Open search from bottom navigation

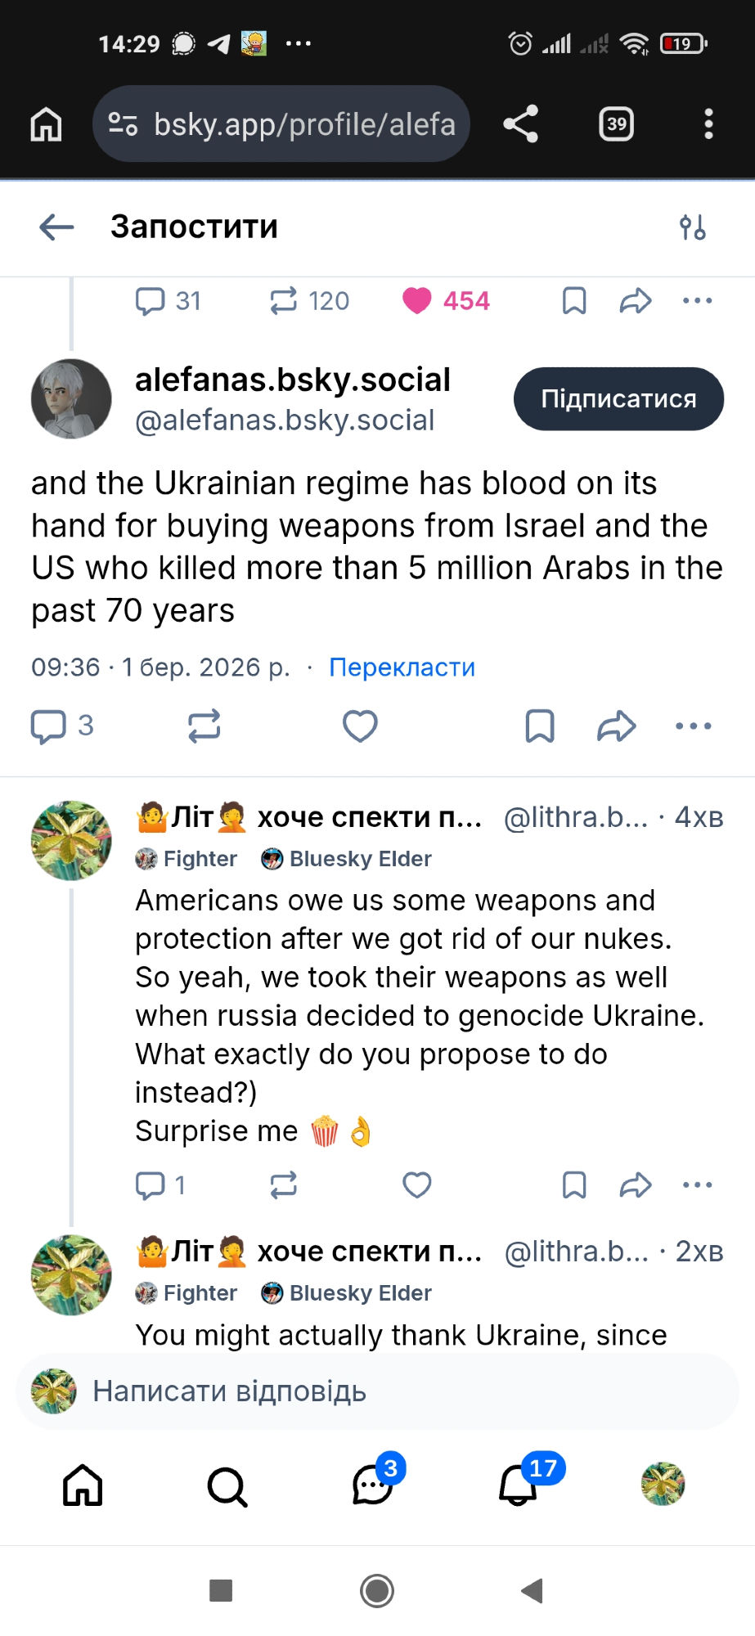coord(227,1485)
